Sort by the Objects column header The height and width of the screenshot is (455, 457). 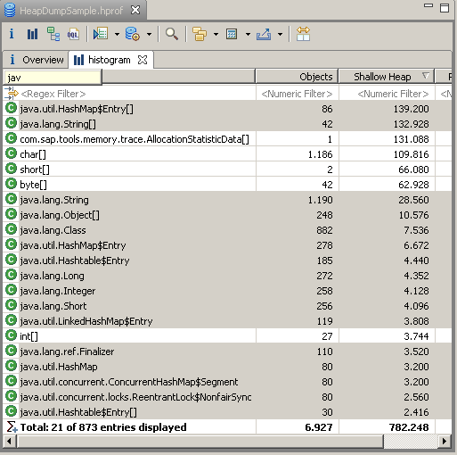(297, 77)
